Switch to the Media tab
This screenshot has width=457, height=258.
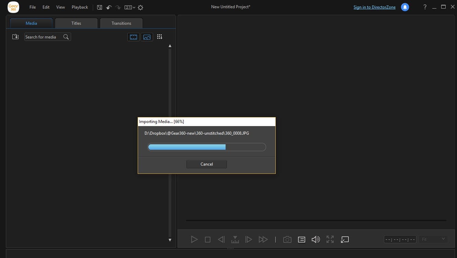point(31,23)
